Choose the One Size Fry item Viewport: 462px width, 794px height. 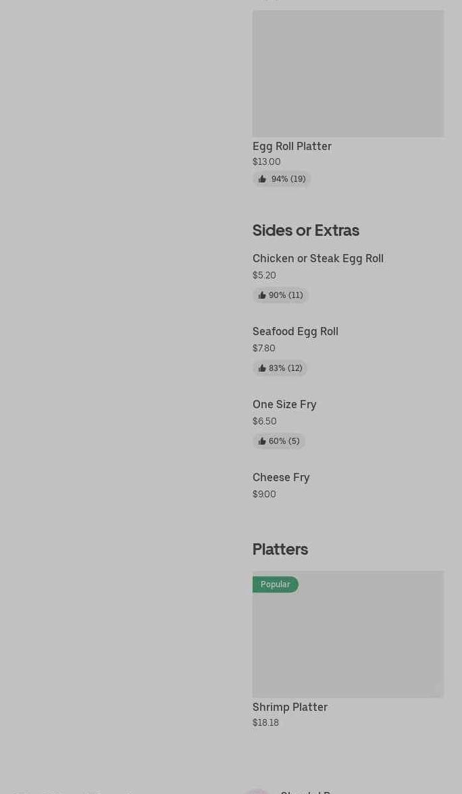(x=284, y=404)
